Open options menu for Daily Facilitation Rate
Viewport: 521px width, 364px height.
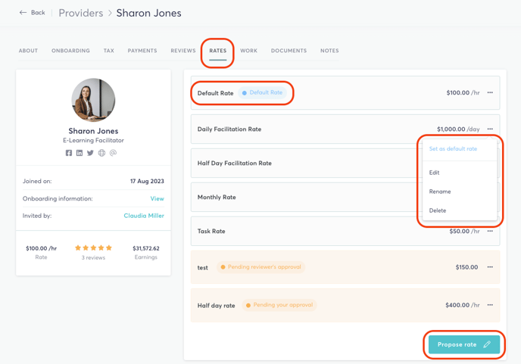(x=490, y=129)
